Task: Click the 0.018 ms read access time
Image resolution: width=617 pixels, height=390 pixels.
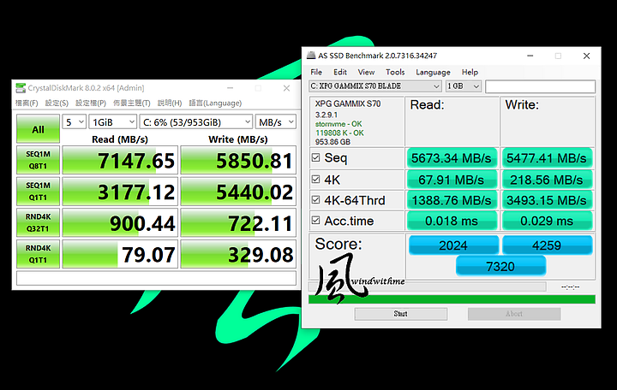Action: (452, 221)
